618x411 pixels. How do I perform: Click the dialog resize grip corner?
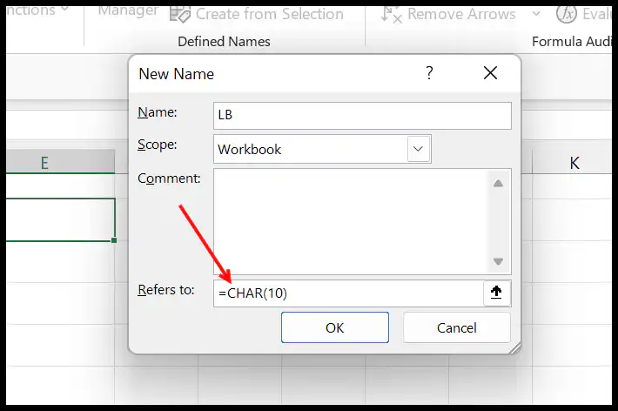coord(514,348)
